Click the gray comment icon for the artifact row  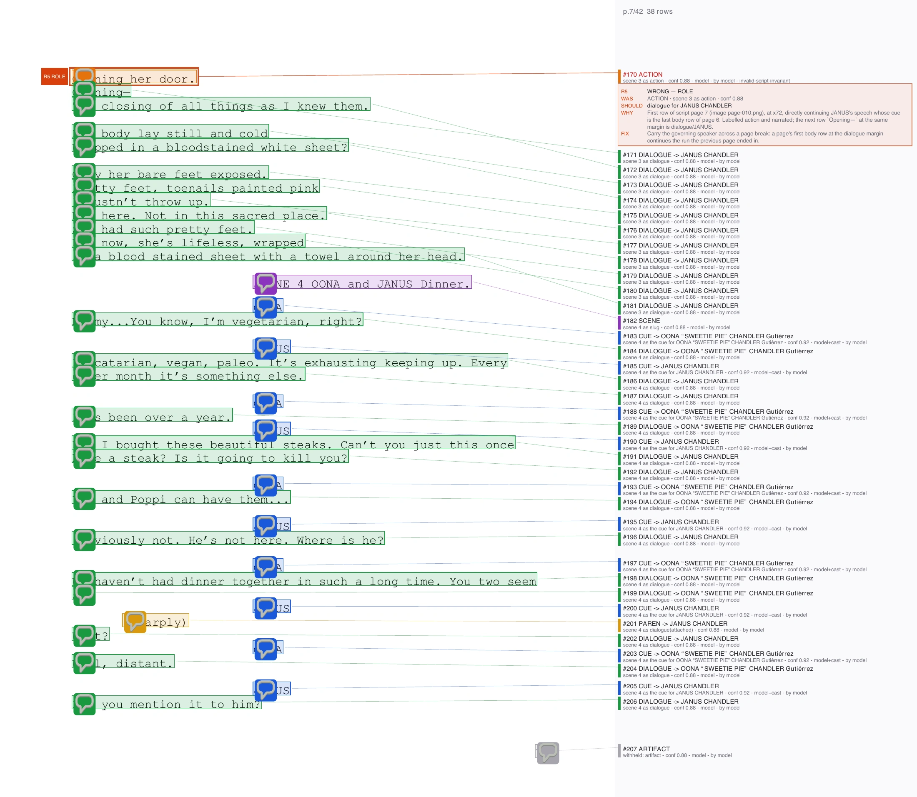coord(548,753)
